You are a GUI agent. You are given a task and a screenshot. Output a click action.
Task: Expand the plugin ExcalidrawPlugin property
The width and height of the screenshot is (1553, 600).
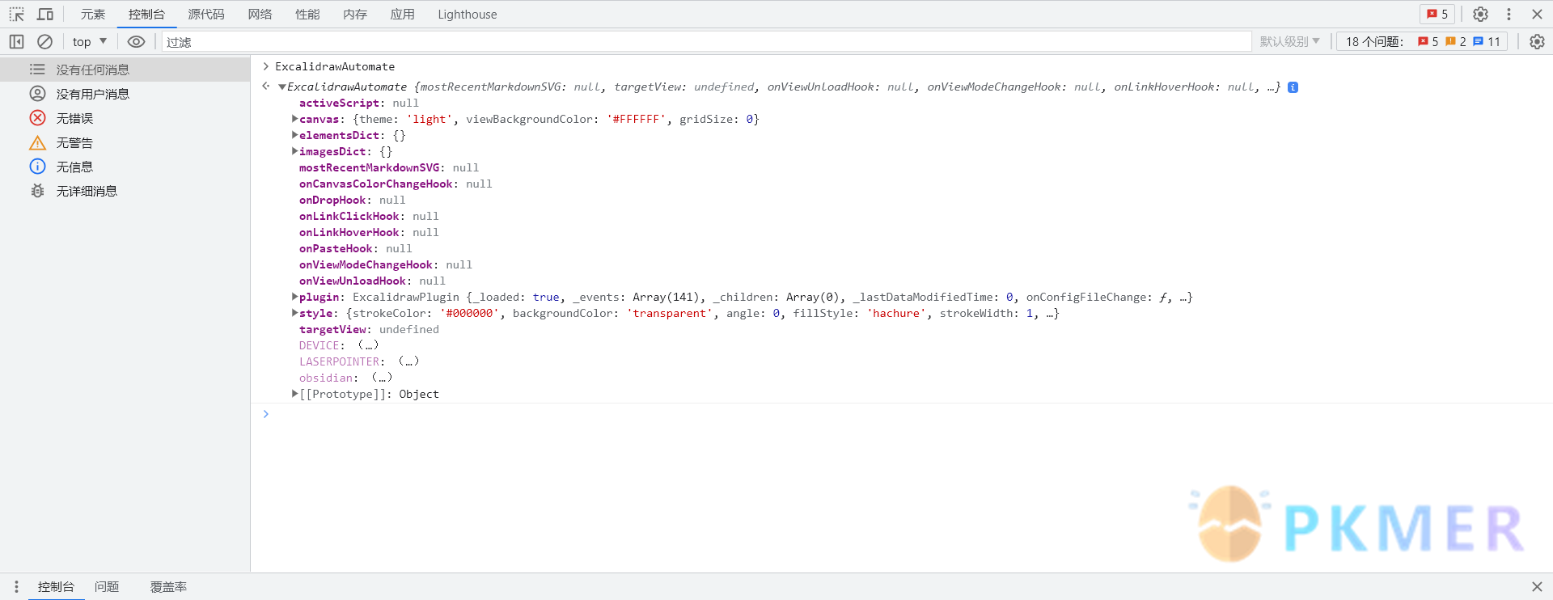point(295,298)
